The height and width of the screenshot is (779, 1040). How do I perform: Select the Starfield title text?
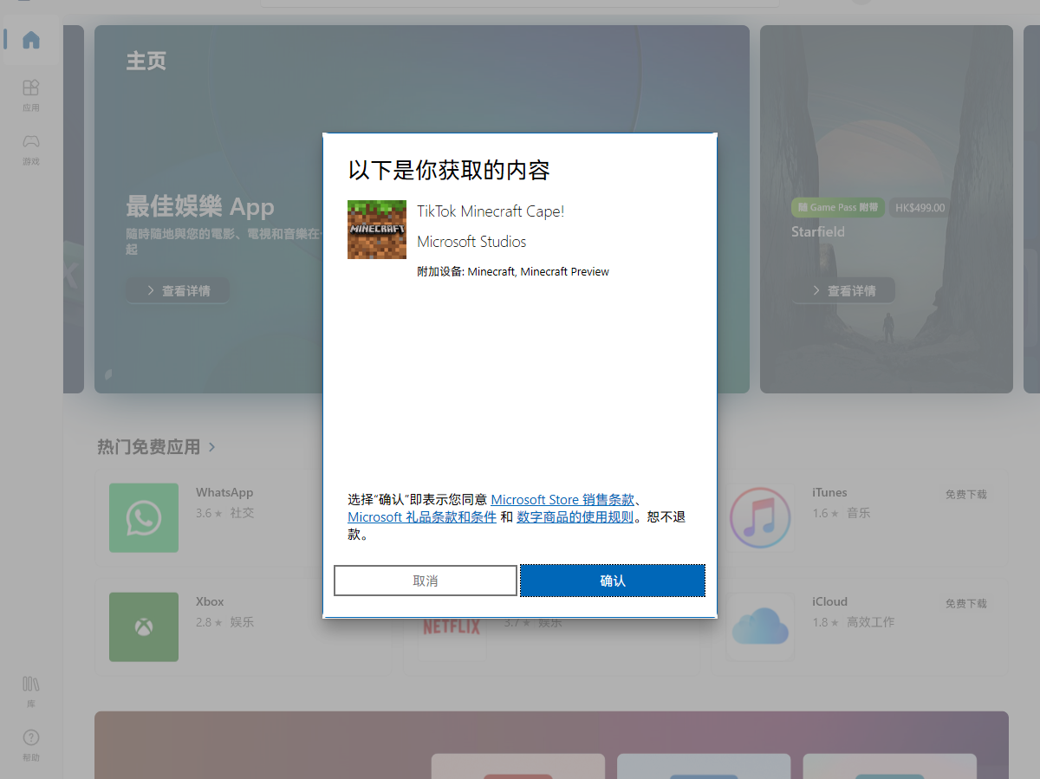click(x=818, y=232)
